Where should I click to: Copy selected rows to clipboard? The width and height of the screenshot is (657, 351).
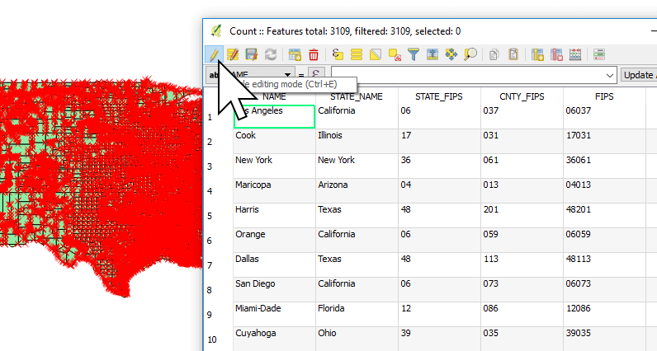[x=494, y=54]
